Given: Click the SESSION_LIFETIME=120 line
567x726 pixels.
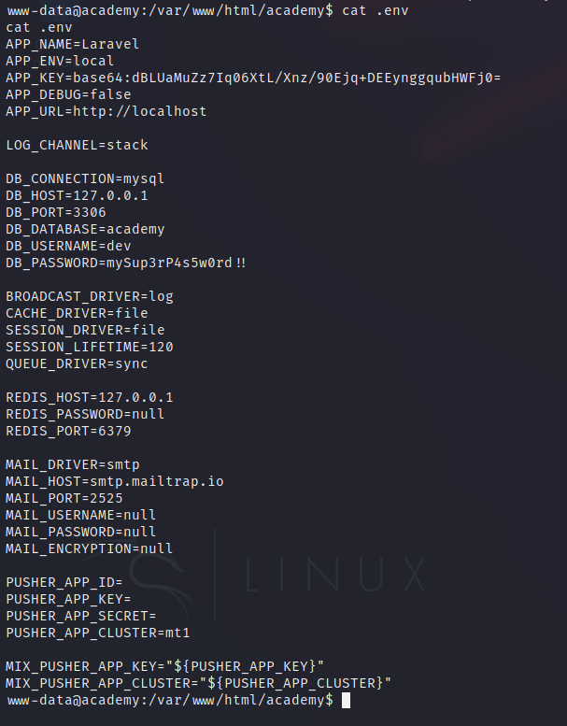Looking at the screenshot, I should tap(89, 347).
